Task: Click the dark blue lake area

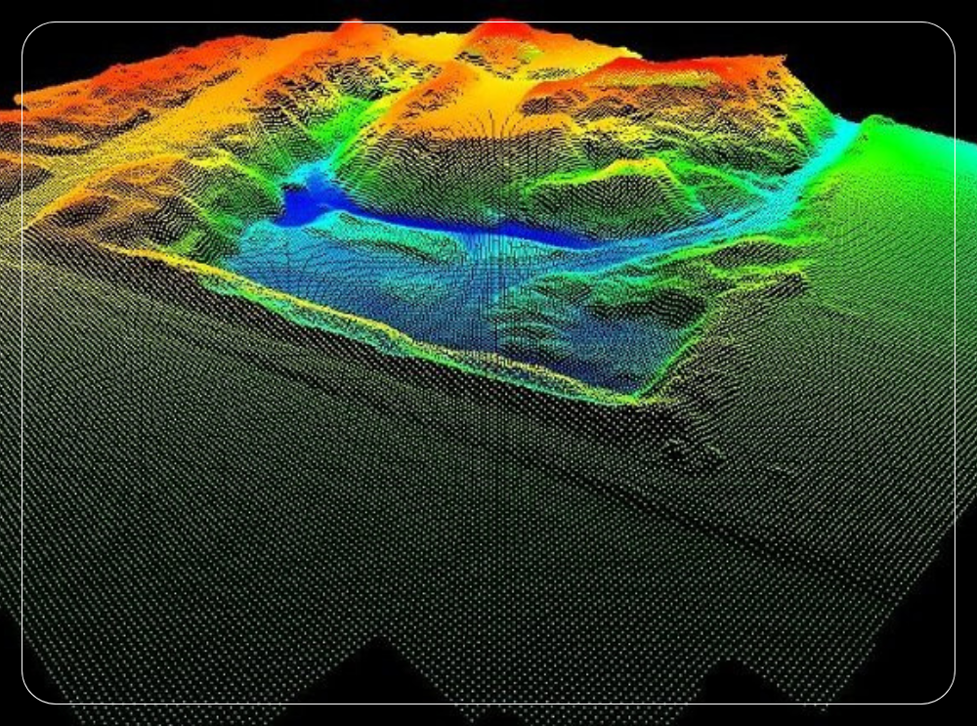Action: (440, 223)
